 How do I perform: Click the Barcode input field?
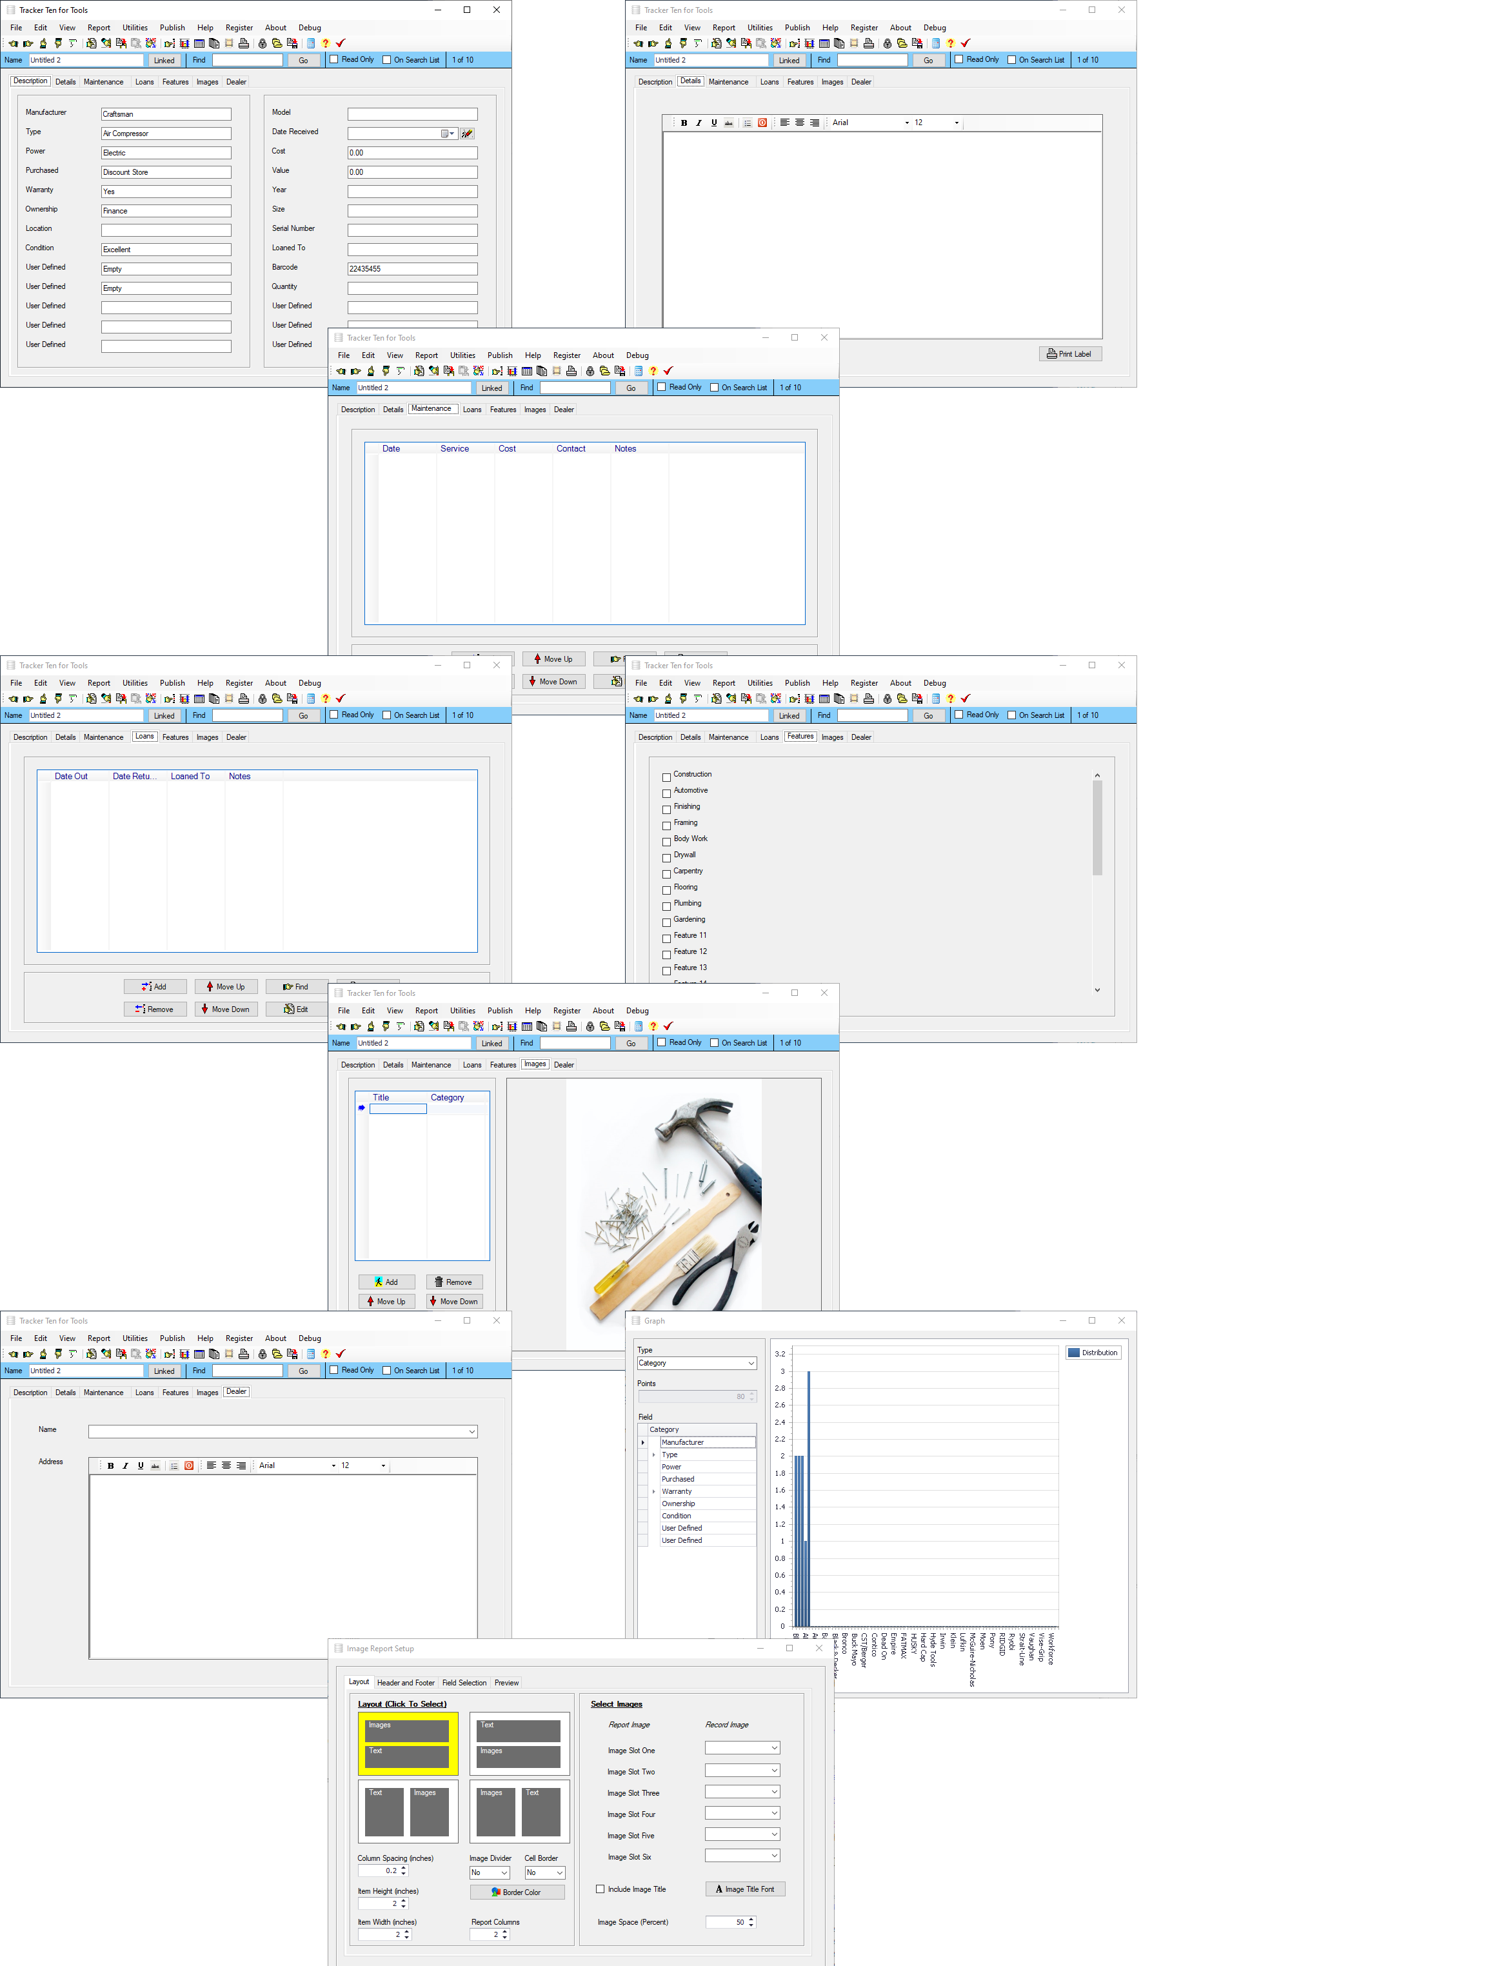412,268
